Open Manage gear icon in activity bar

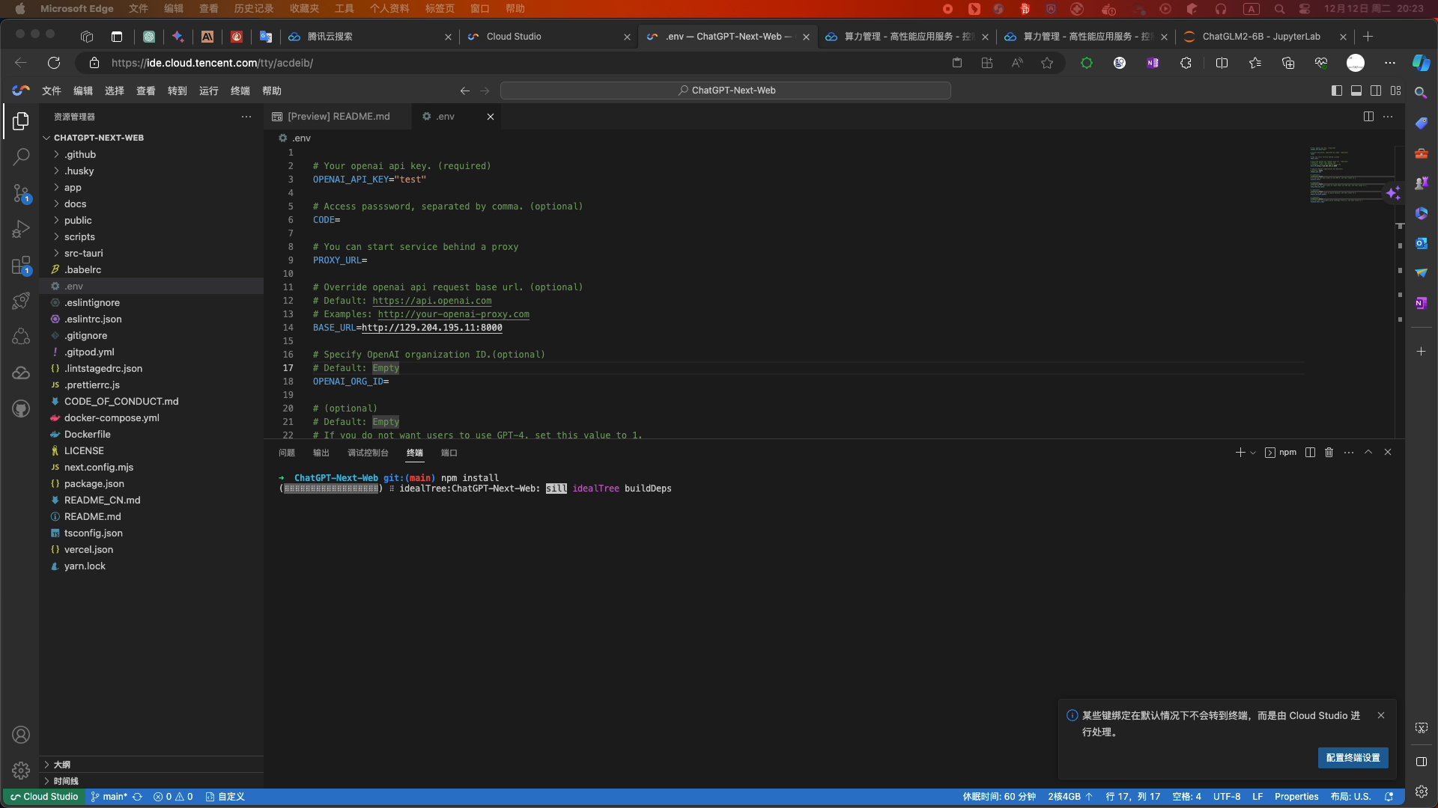coord(21,770)
